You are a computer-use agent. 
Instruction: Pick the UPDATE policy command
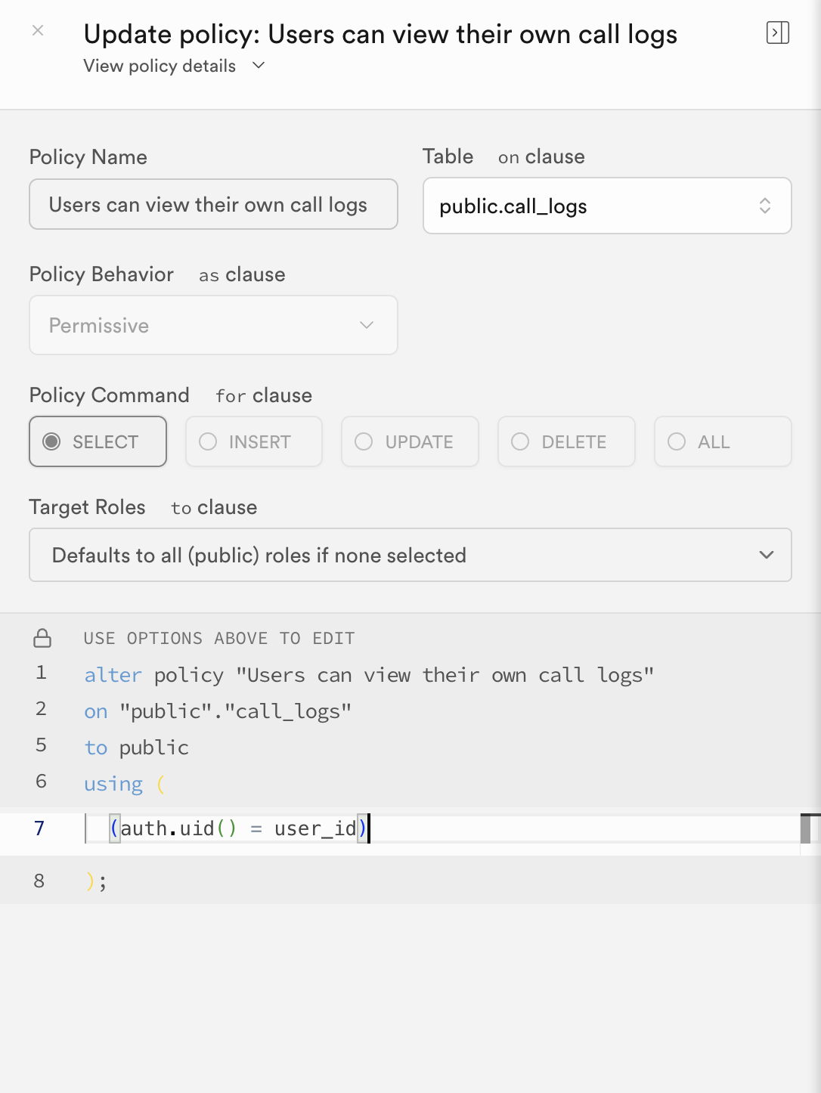pyautogui.click(x=410, y=441)
